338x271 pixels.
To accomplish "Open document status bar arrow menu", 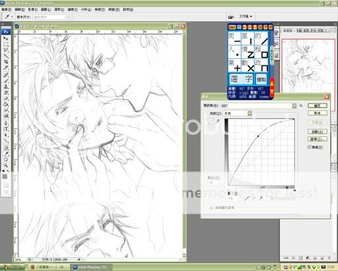I will pyautogui.click(x=79, y=260).
